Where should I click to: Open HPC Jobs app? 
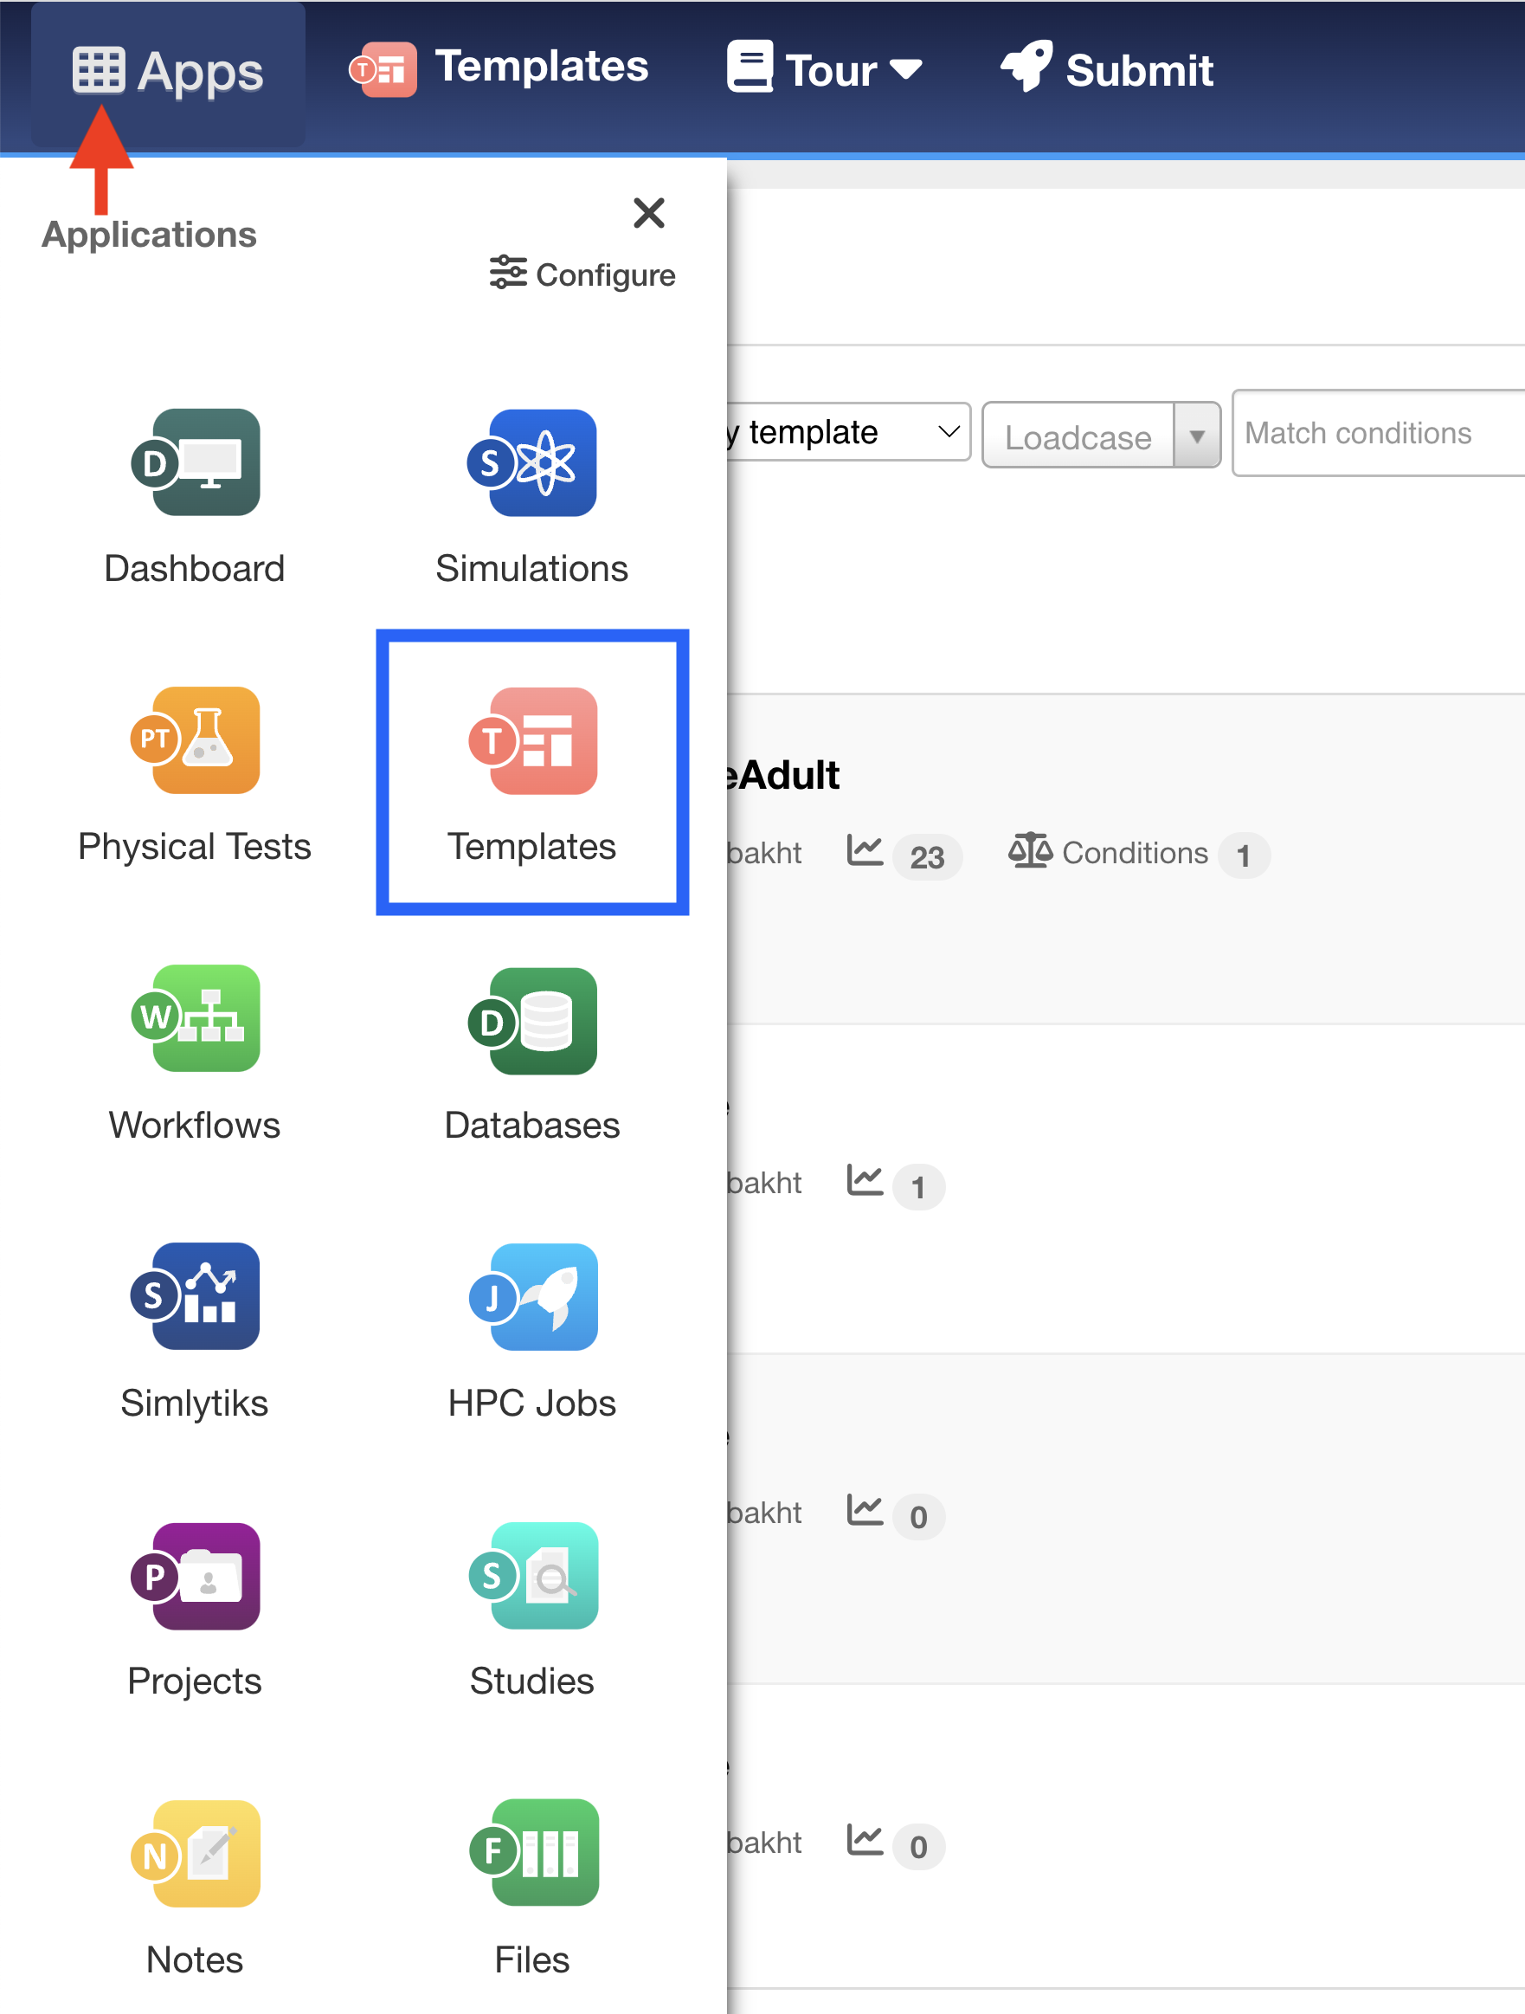click(532, 1330)
